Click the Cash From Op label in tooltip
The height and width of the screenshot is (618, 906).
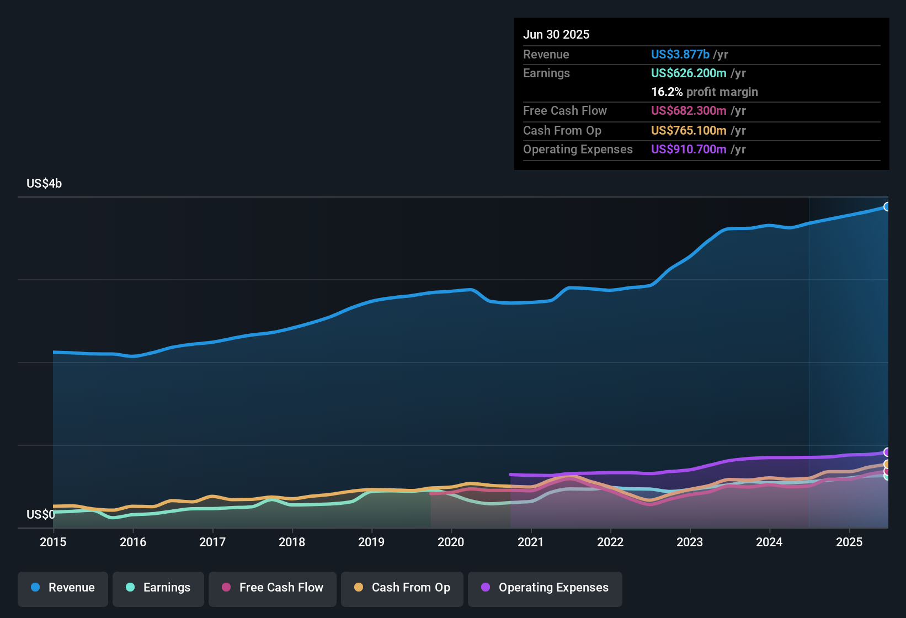coord(562,130)
